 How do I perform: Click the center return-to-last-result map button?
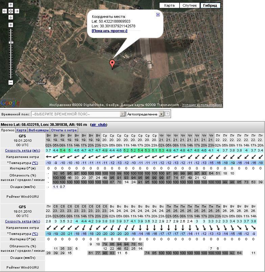point(11,11)
